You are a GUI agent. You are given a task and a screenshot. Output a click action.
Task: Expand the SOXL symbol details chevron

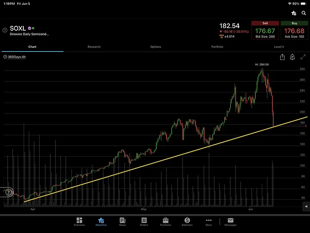5,30
